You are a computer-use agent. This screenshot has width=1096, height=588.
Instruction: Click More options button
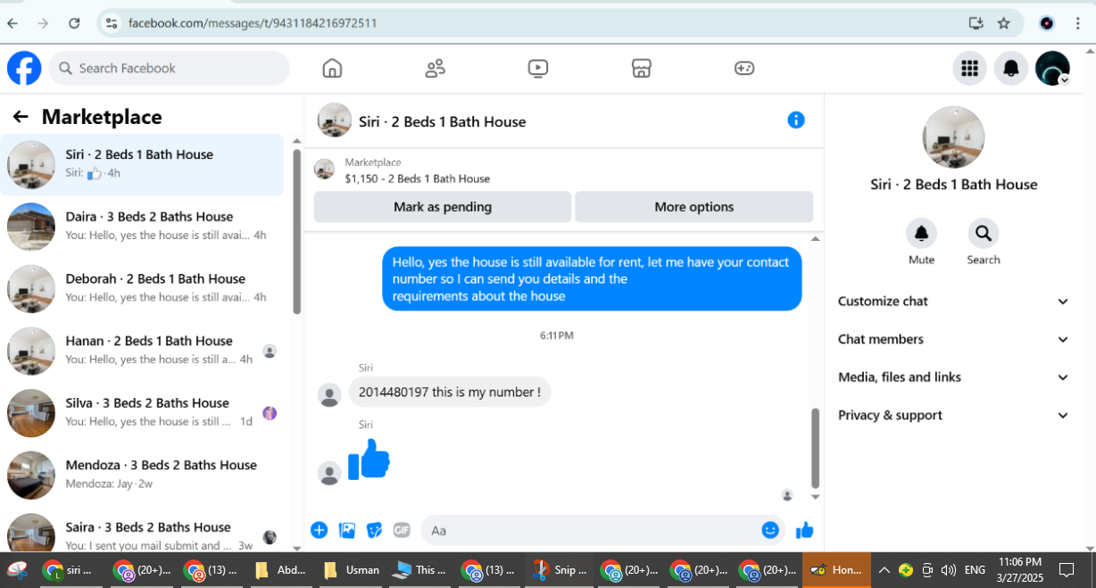point(693,207)
